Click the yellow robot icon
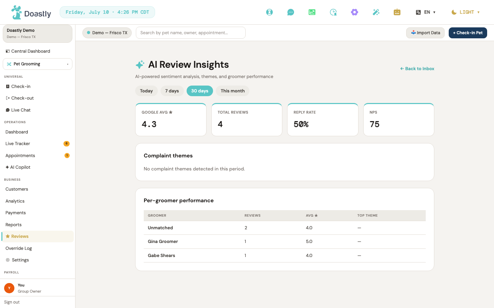 point(397,12)
